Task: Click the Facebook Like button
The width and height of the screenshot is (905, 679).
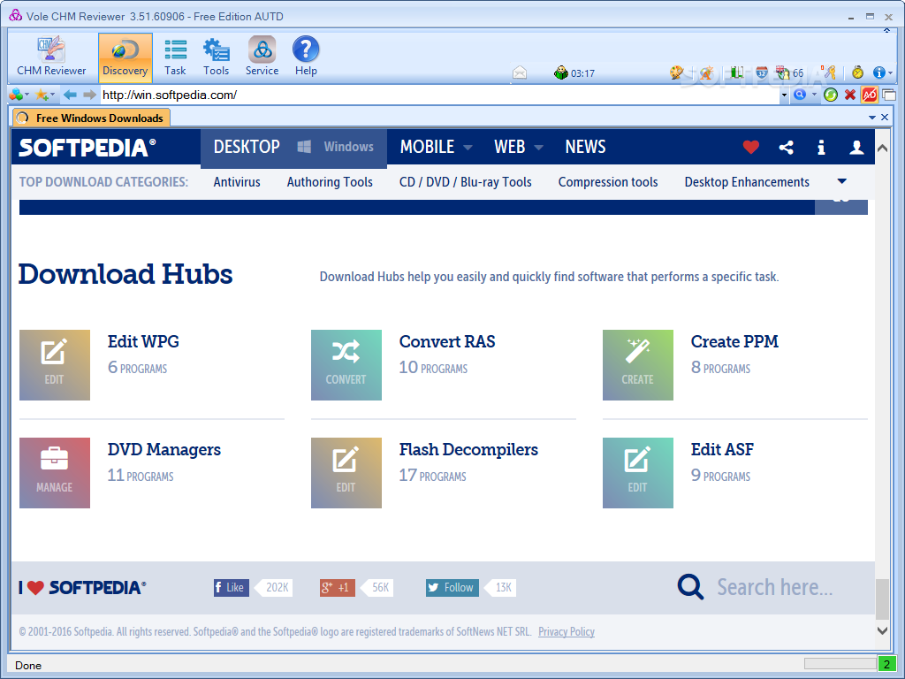Action: click(232, 588)
